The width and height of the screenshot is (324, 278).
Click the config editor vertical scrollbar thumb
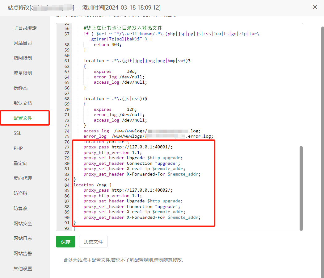[x=301, y=188]
